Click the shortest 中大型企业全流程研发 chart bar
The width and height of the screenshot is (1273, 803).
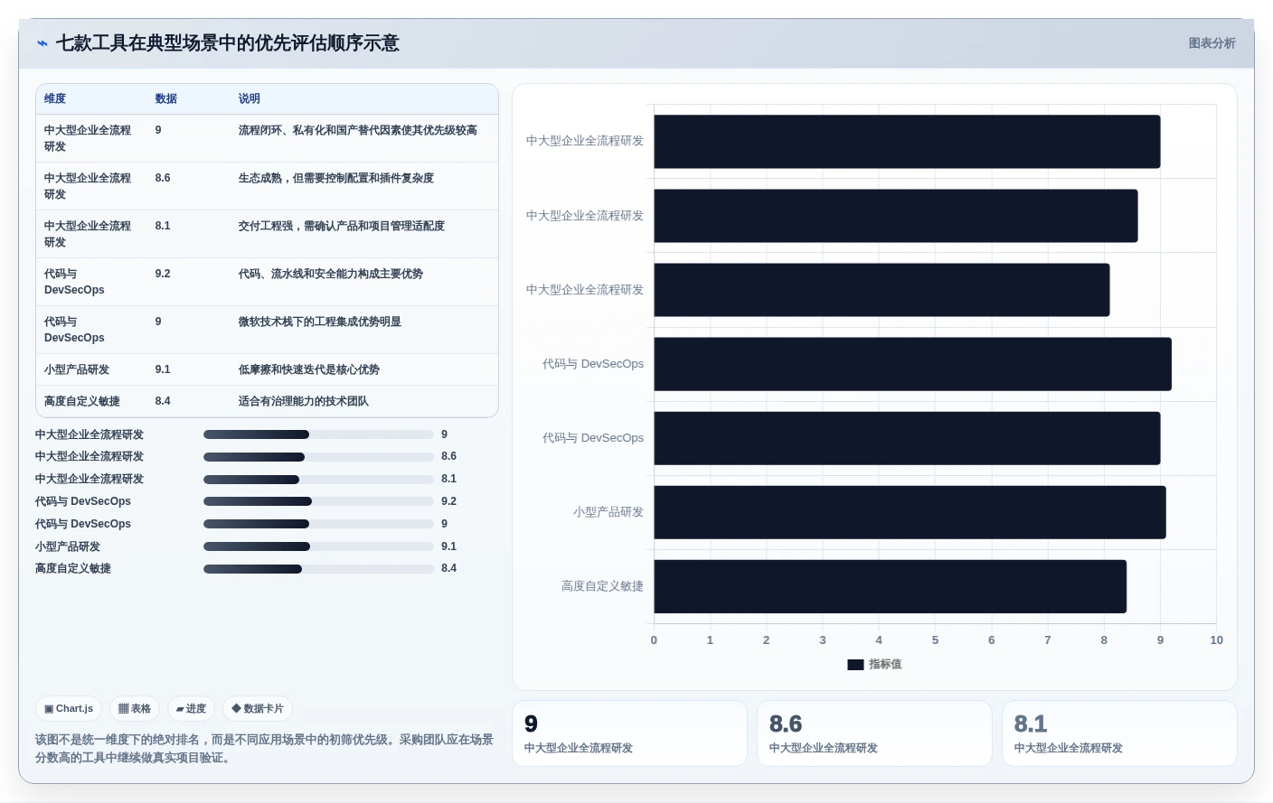pos(882,290)
